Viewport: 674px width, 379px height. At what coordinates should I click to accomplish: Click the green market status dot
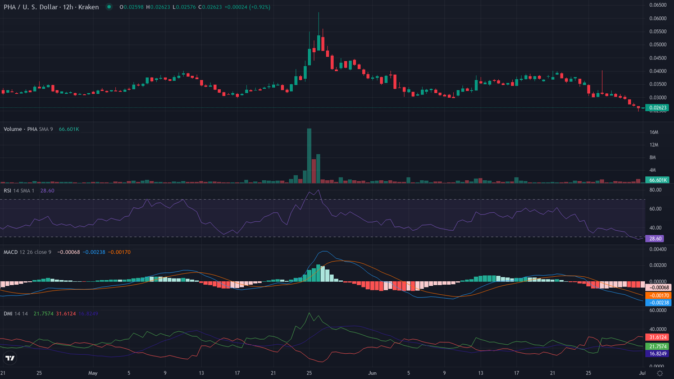108,7
